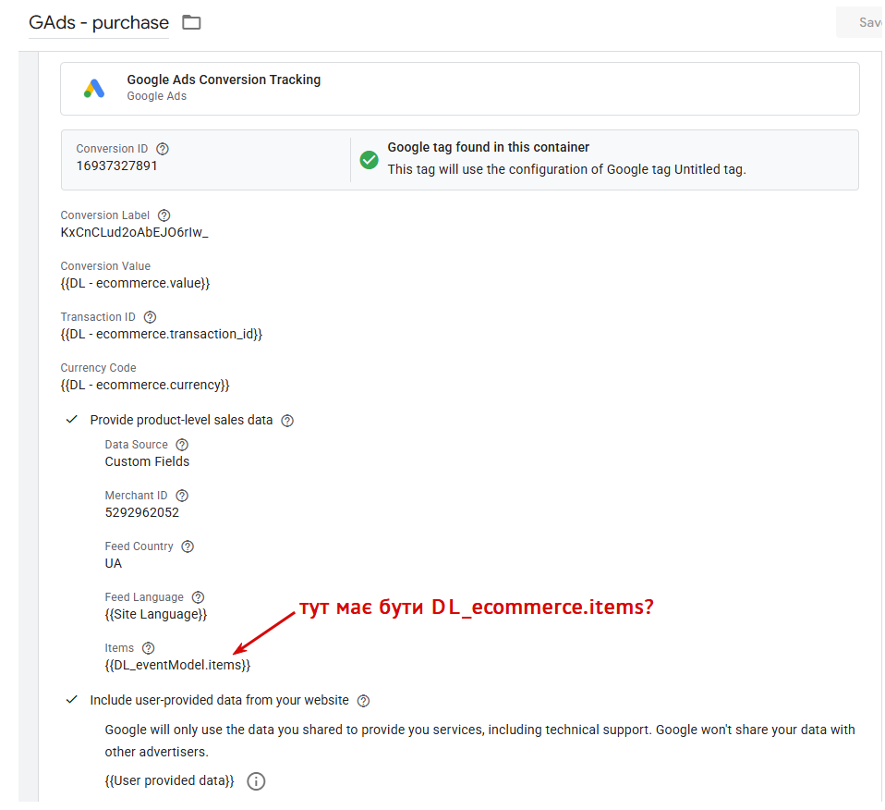Click Conversion ID value 16937327891
885x810 pixels.
[116, 166]
